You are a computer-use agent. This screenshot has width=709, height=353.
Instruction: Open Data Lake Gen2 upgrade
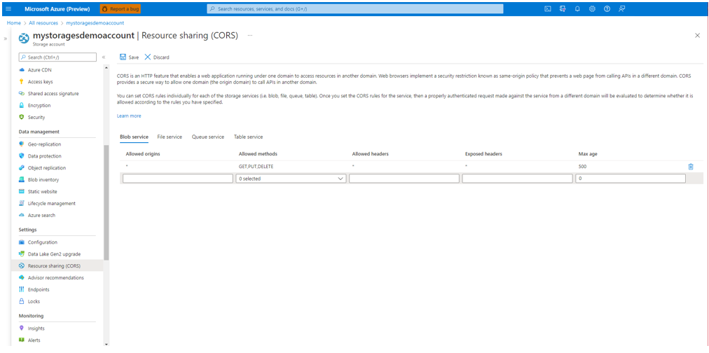click(54, 254)
